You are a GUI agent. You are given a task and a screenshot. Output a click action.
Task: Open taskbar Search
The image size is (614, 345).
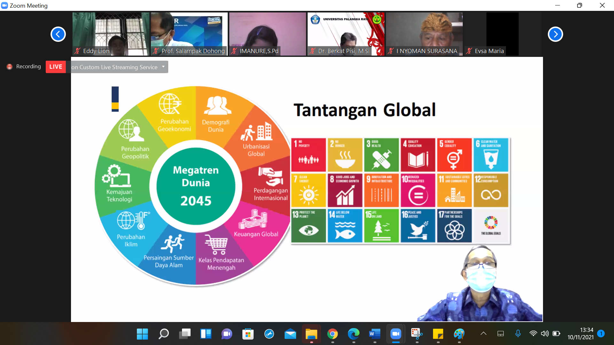pyautogui.click(x=163, y=334)
